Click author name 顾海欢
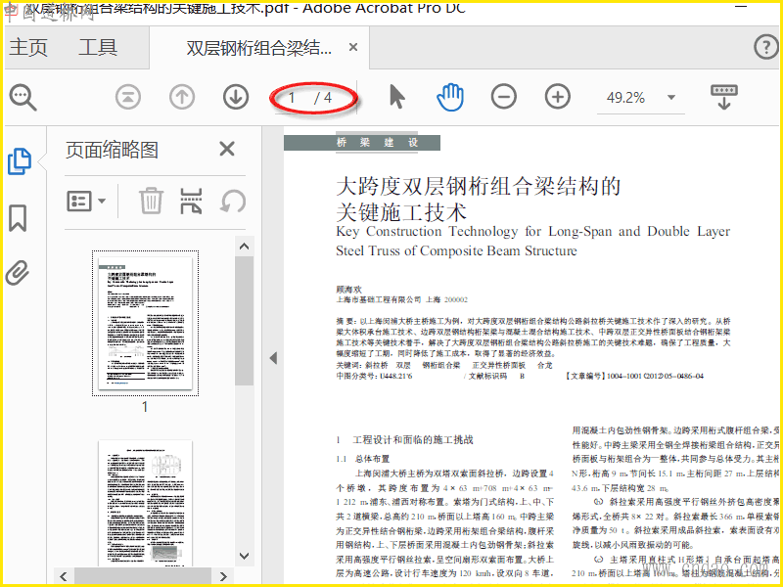The image size is (783, 587). 349,289
